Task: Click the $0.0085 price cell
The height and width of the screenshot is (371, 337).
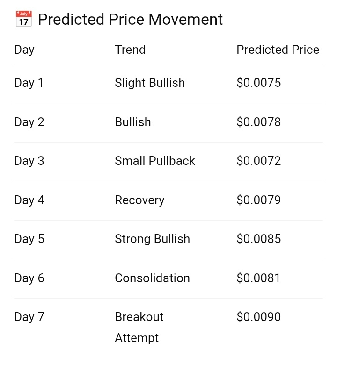Action: (x=259, y=239)
